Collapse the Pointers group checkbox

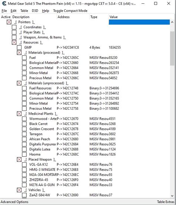(9, 22)
